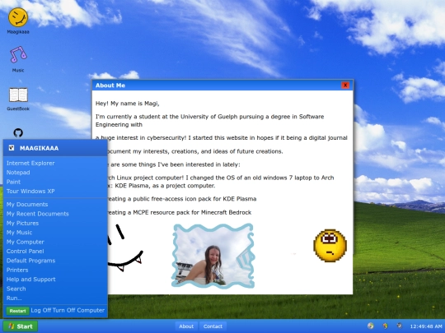Open My Music
The image size is (445, 333).
(19, 233)
